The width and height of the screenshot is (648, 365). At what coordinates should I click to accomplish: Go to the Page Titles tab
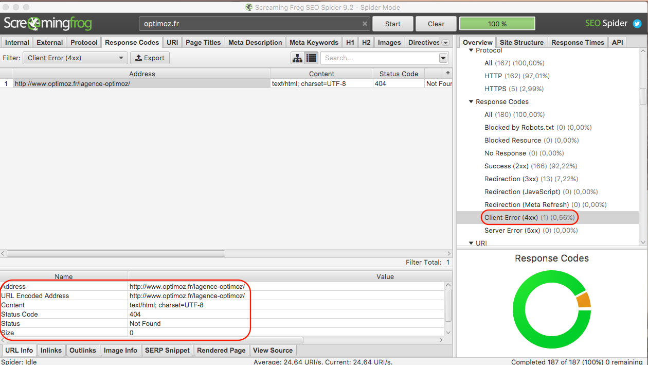203,43
